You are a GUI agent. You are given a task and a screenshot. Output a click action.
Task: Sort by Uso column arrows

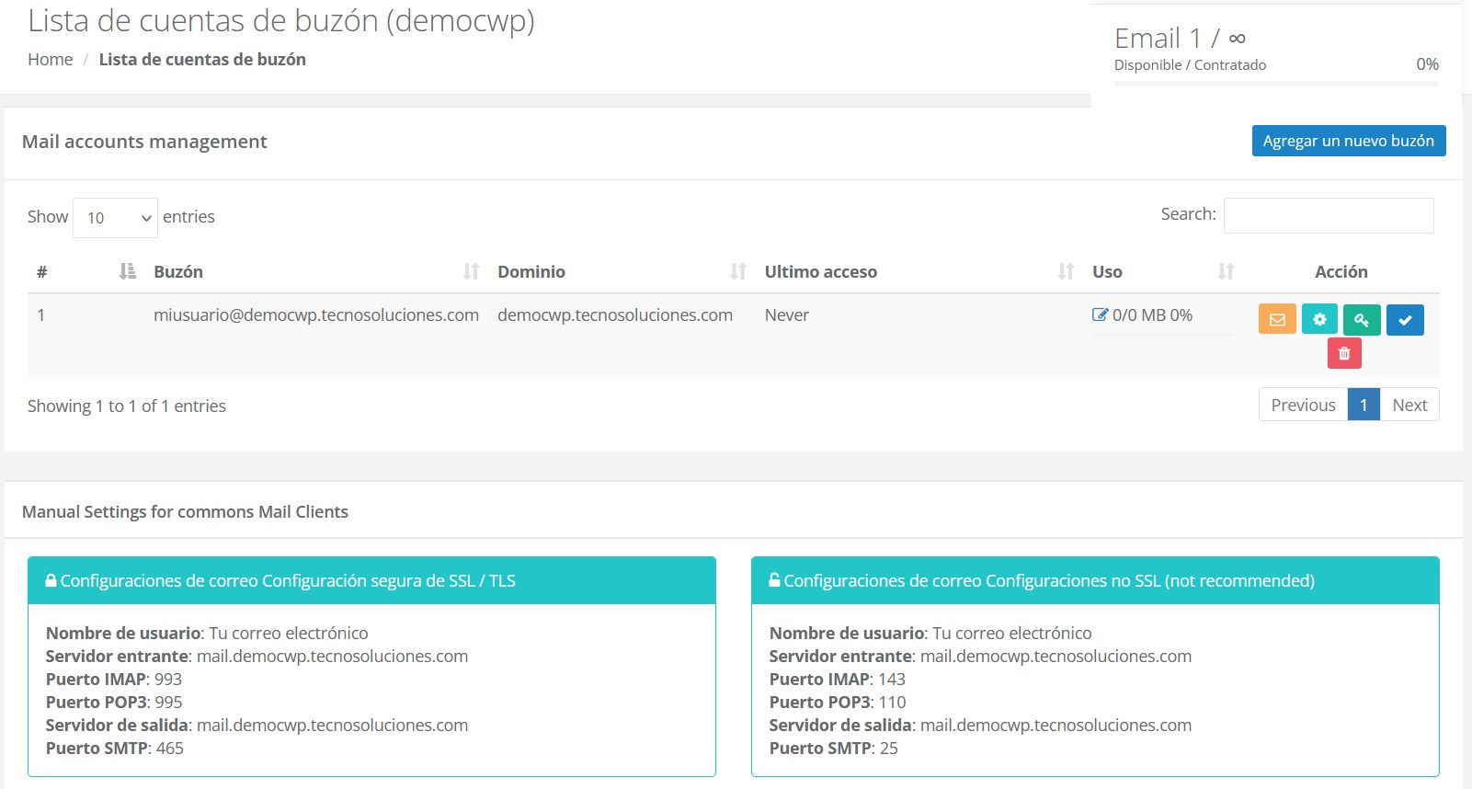tap(1226, 271)
